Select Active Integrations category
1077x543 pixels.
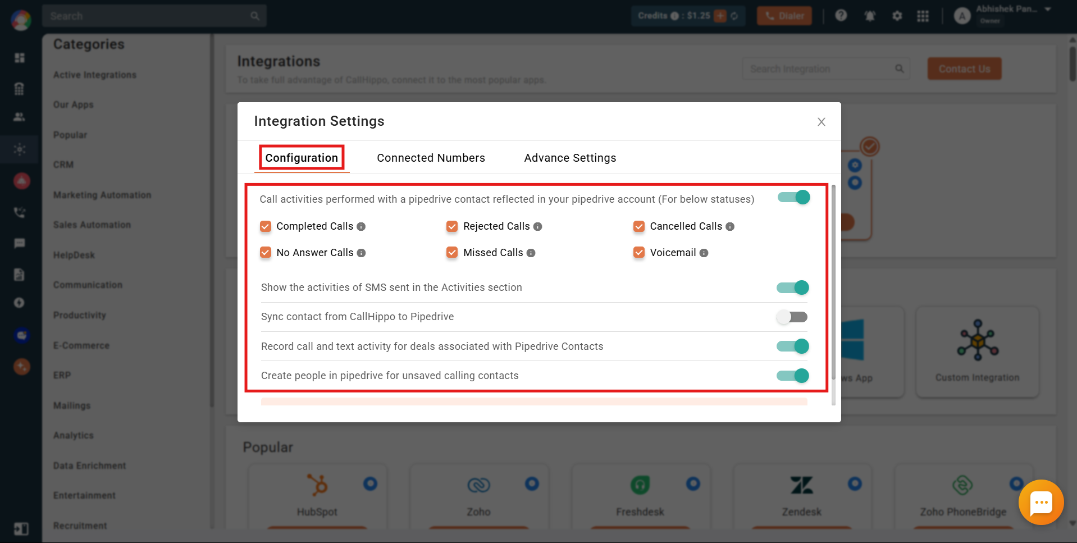tap(95, 75)
